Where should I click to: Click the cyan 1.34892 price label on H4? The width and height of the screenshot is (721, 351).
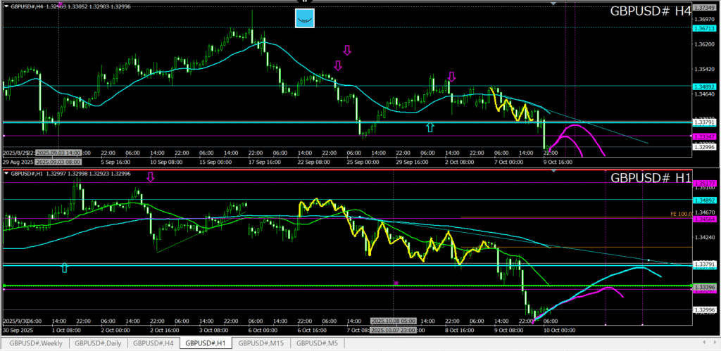[x=704, y=87]
